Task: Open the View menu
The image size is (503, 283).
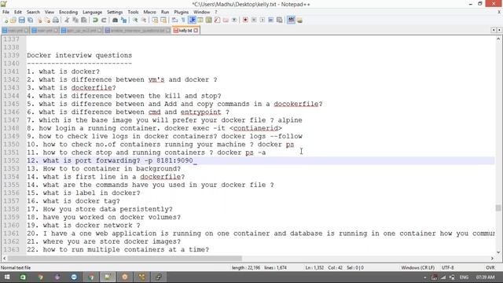Action: [50, 13]
